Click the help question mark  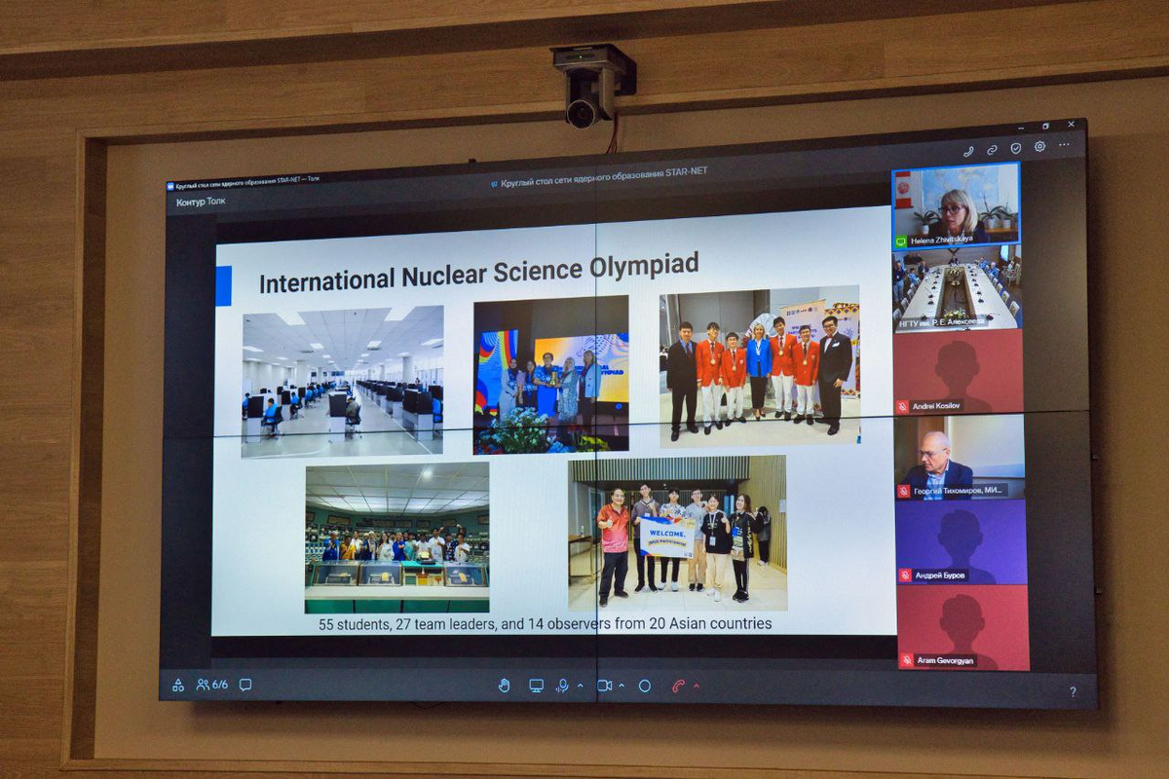(x=1073, y=691)
